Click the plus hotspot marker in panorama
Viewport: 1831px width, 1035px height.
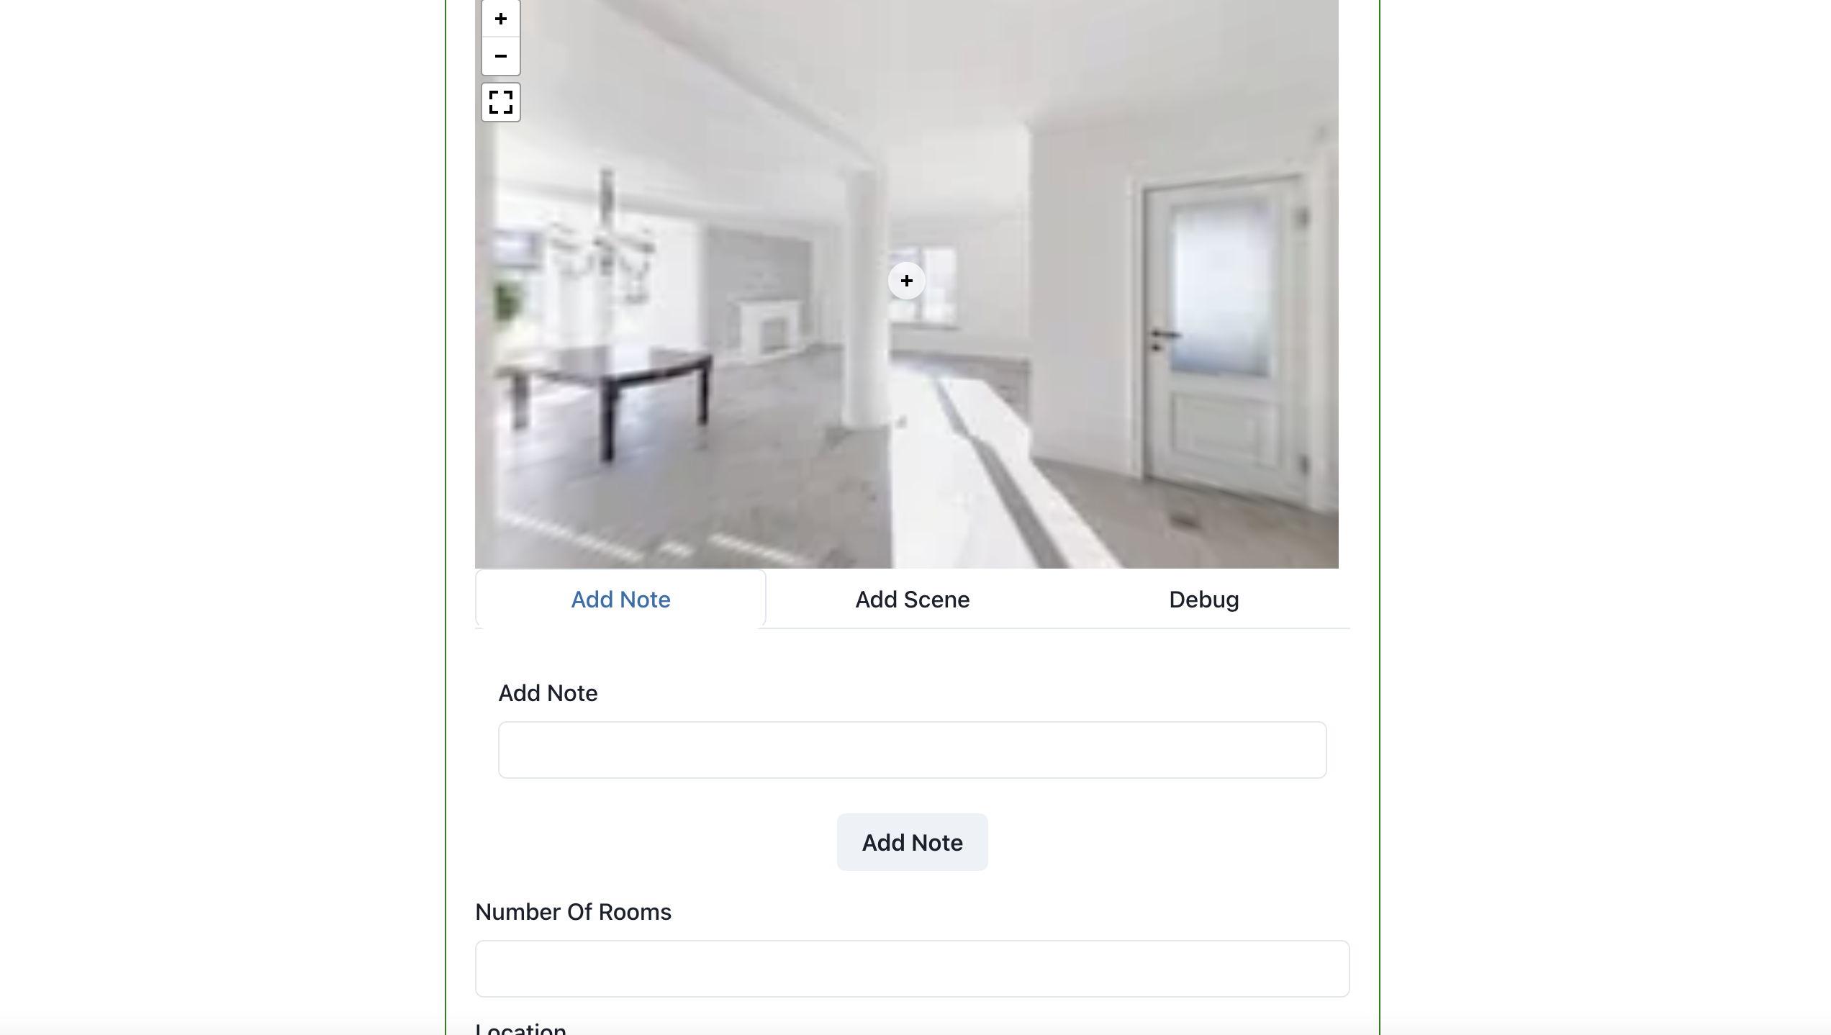[906, 281]
